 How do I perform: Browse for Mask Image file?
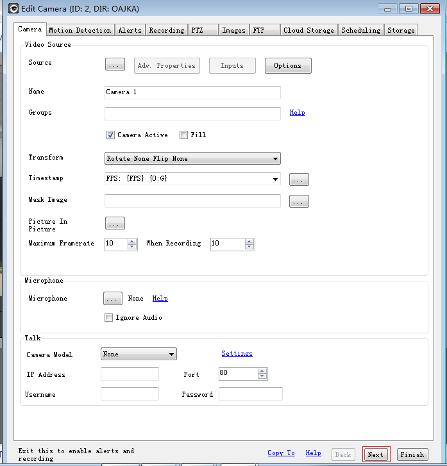coord(299,201)
